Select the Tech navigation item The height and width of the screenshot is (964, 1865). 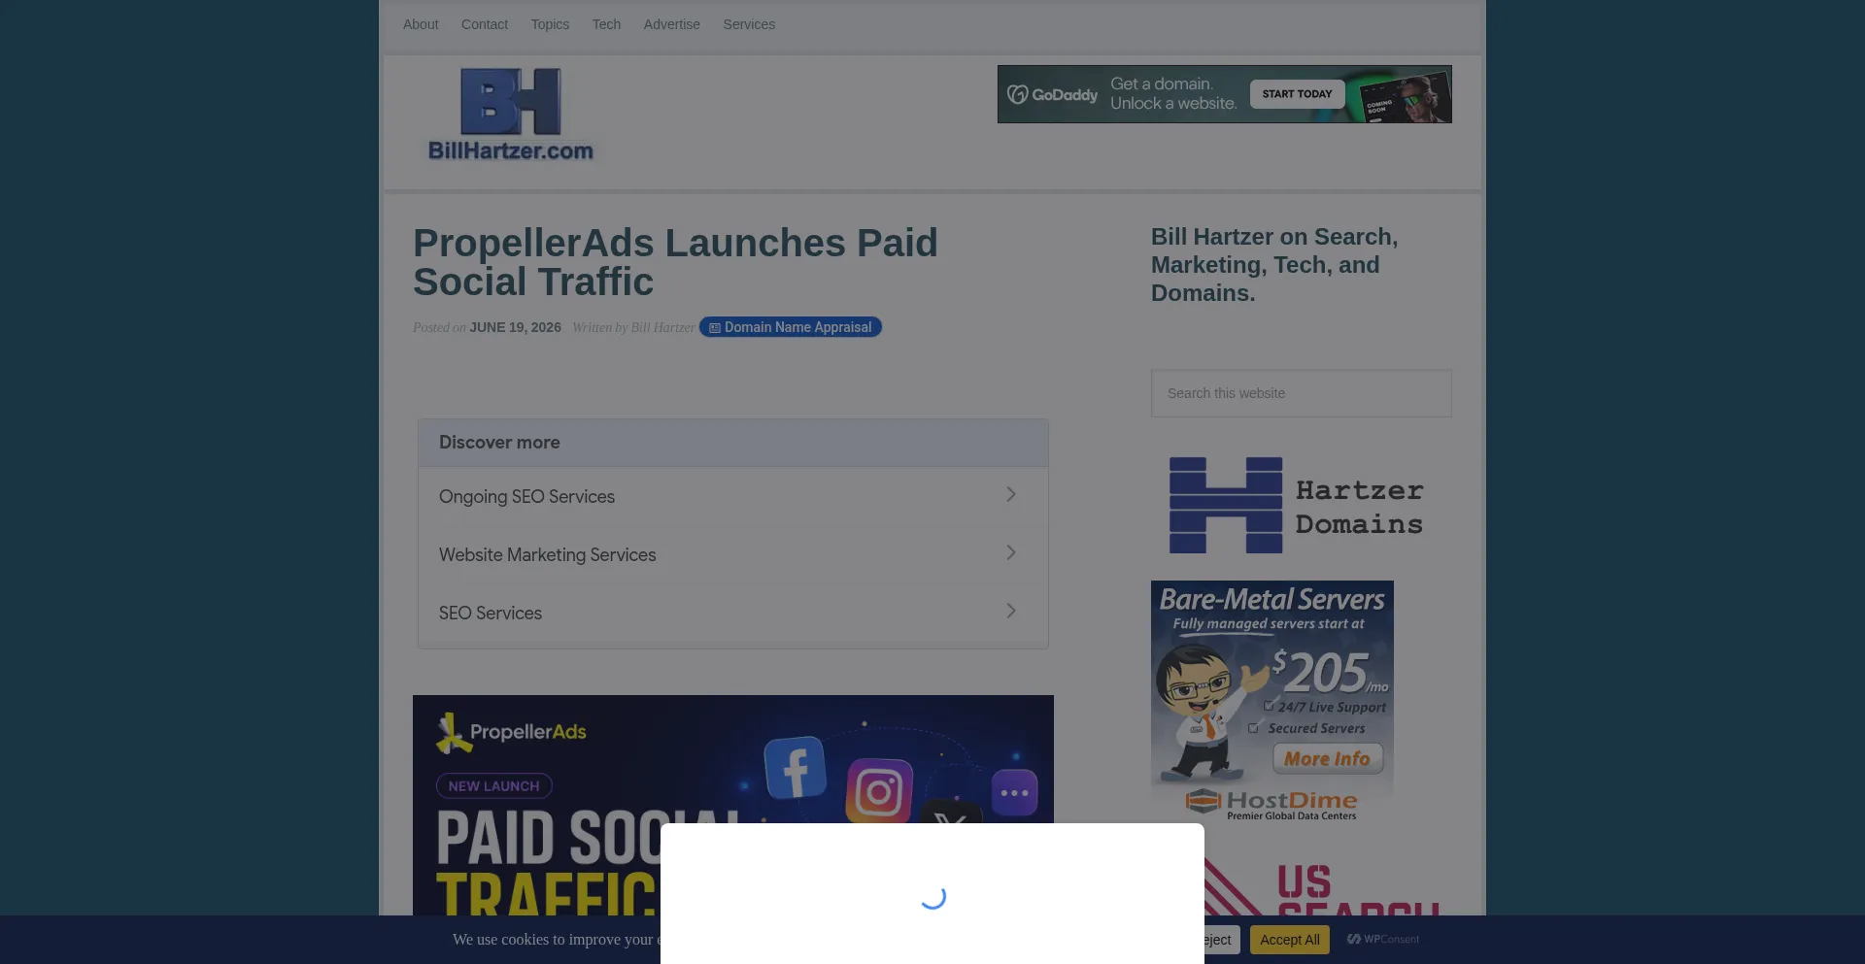coord(606,24)
